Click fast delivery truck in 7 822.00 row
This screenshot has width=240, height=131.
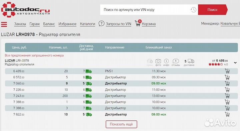click(88, 114)
